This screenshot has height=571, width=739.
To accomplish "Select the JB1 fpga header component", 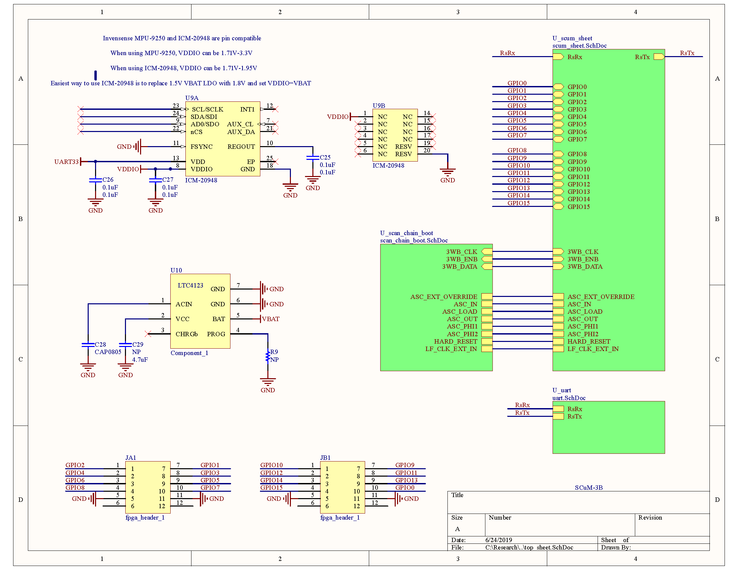I will pos(342,487).
